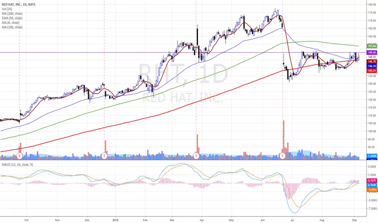Click the Feb label on time axis

pos(145,220)
